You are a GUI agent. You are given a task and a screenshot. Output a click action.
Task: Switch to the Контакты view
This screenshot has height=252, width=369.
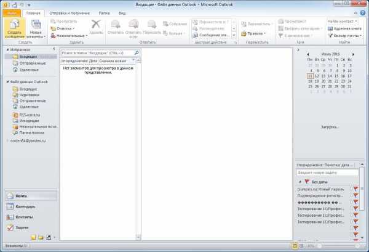tap(31, 217)
